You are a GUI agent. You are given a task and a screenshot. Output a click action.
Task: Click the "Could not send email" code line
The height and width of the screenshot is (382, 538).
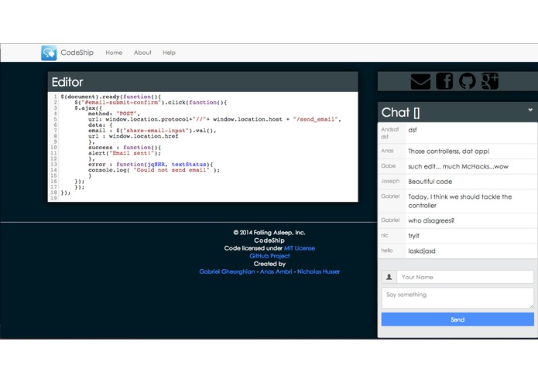(154, 170)
